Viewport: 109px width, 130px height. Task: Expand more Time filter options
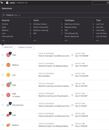click(x=97, y=41)
